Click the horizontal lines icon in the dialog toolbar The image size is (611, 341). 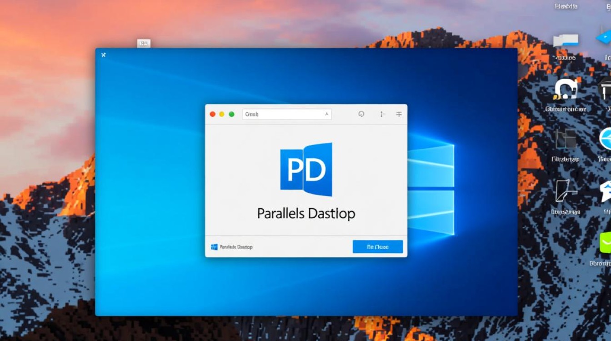(x=399, y=115)
